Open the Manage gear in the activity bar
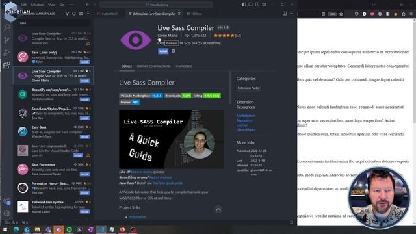 tap(7, 213)
